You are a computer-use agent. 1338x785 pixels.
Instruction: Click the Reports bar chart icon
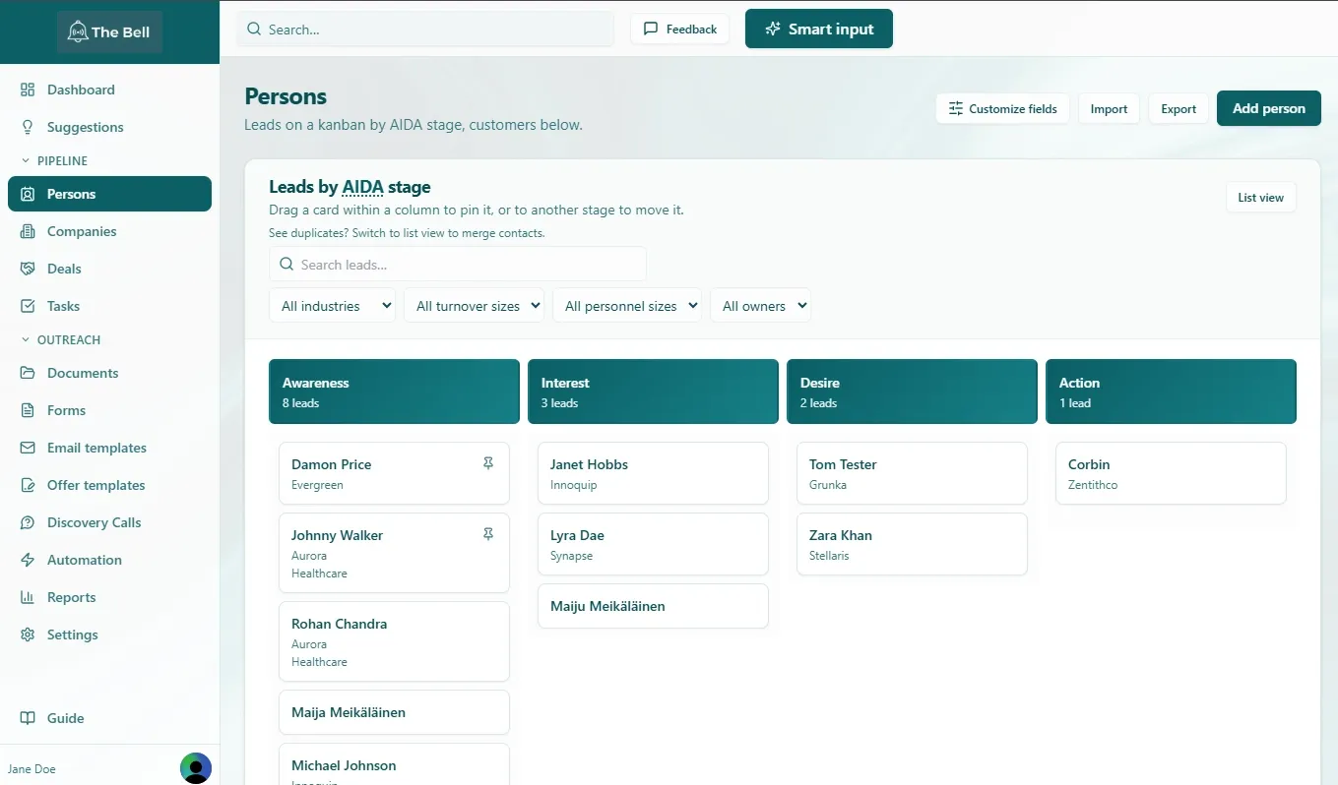click(x=28, y=597)
